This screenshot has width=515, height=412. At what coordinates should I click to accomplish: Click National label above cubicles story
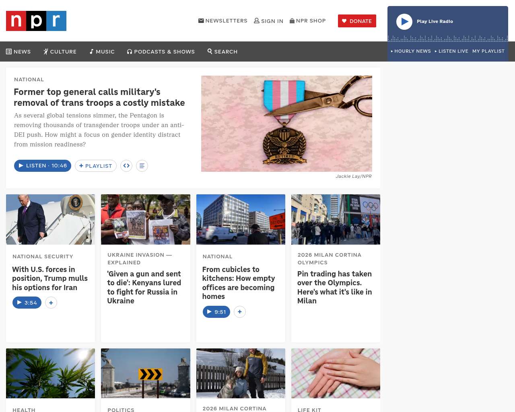coord(217,256)
